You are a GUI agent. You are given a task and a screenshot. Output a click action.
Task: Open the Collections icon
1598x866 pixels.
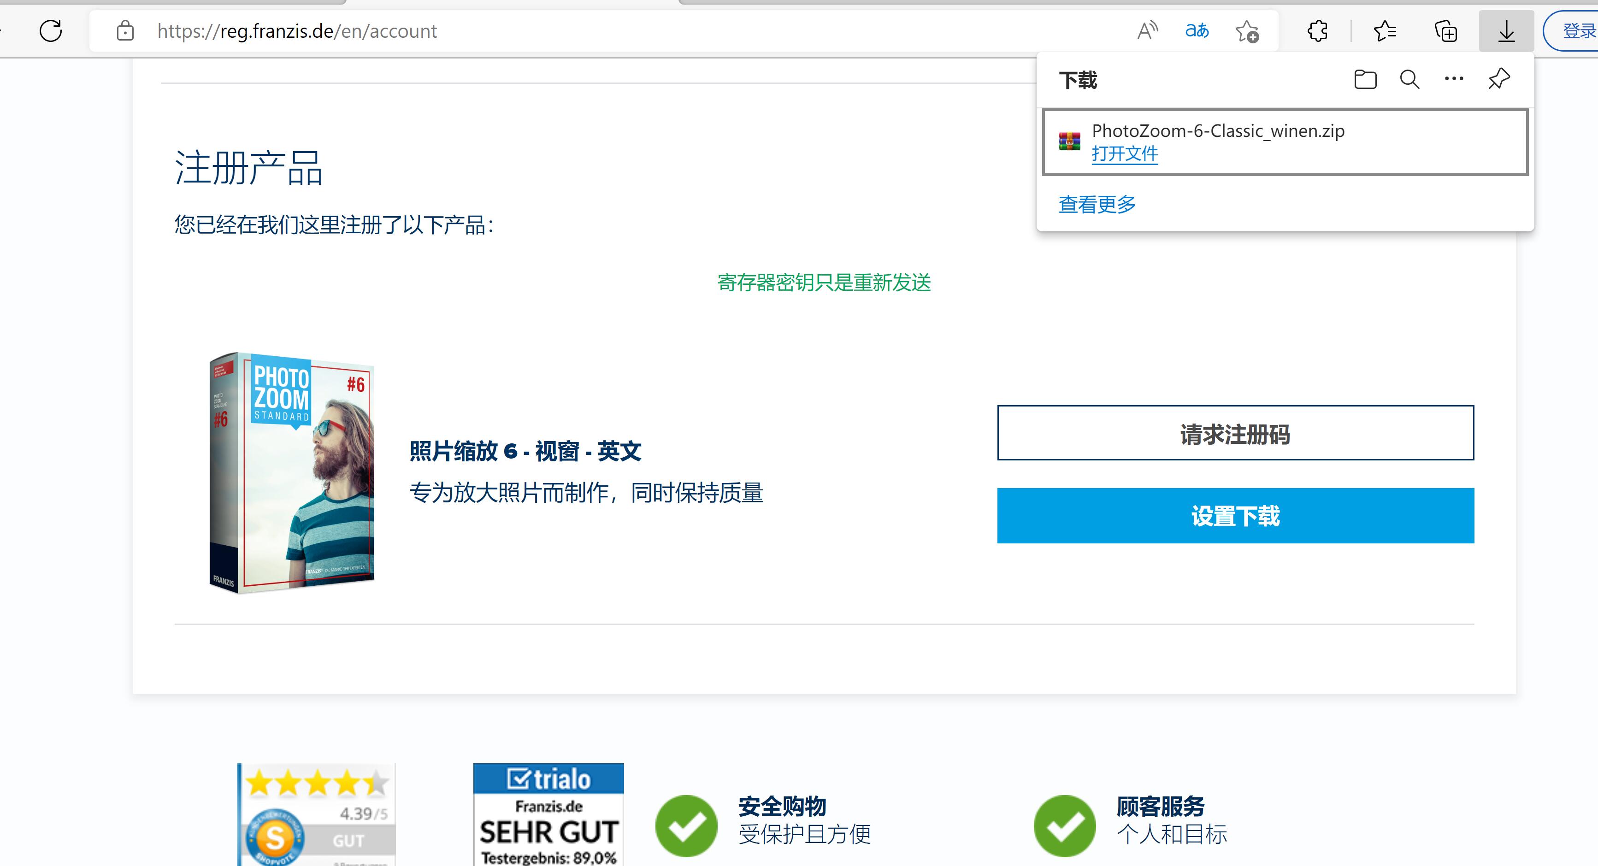[1446, 30]
